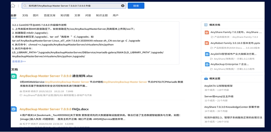Click Word icon of AnyBackup Enterprise 7 企业
Viewport: 271px width, 132px height.
[x=207, y=64]
